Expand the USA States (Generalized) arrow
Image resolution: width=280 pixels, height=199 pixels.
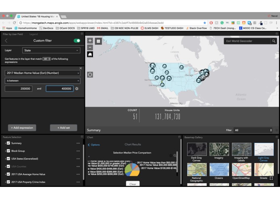6,159
